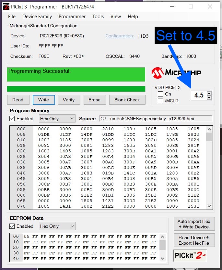
Task: Click the Source file path field
Action: click(156, 119)
